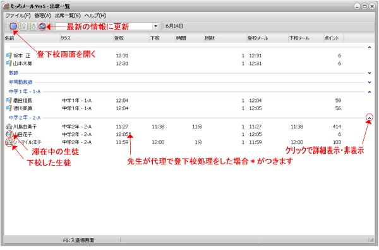
Task: Open the ファイル(F) menu
Action: pyautogui.click(x=18, y=16)
